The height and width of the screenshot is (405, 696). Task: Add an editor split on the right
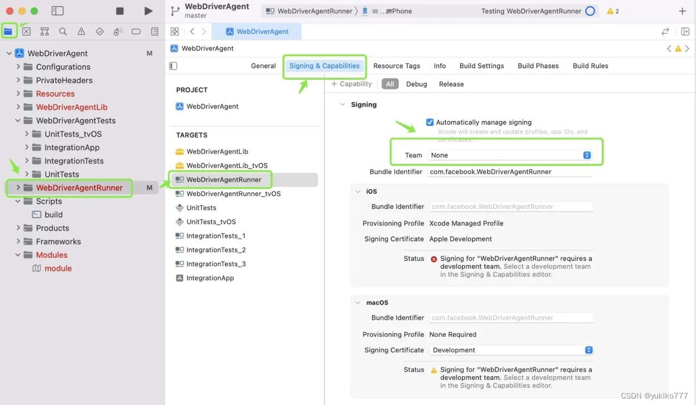(685, 31)
